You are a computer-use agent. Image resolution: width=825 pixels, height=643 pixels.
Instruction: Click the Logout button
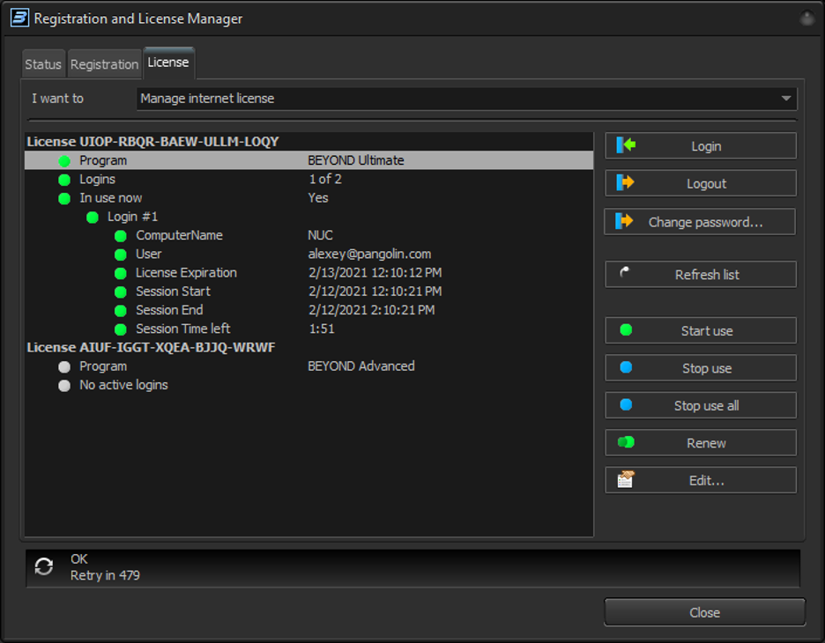point(701,183)
